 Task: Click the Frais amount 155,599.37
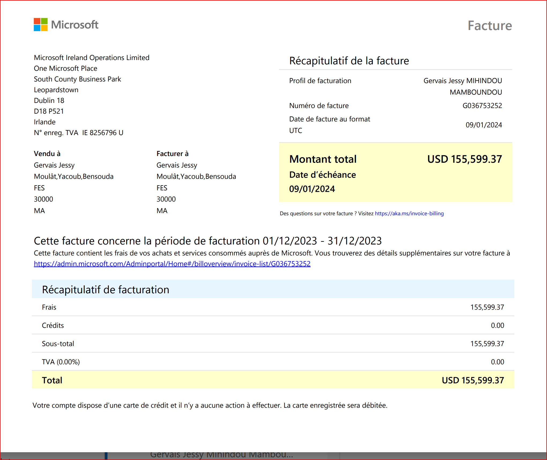487,307
